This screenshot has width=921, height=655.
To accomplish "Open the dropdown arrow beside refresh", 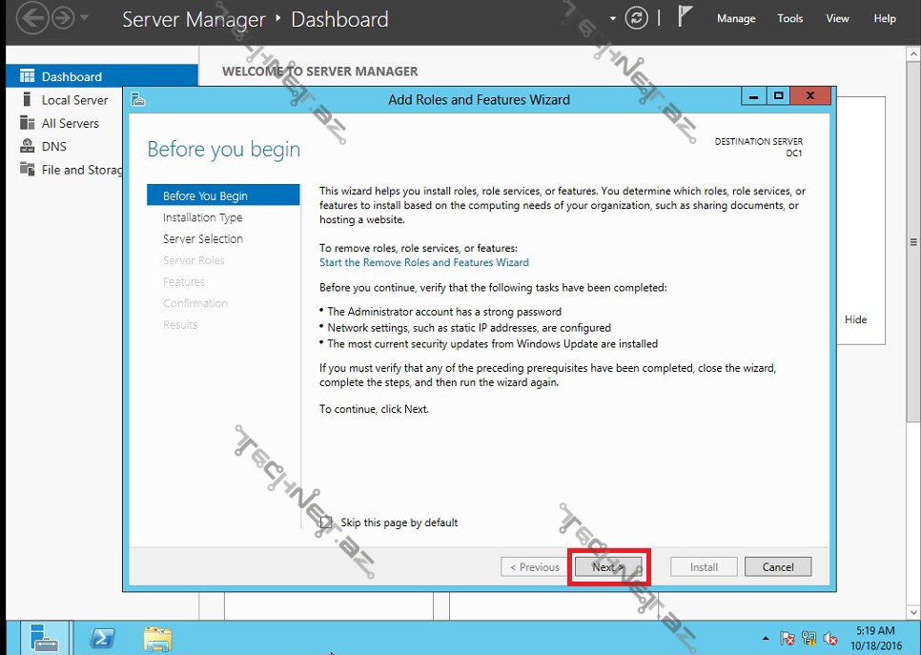I will coord(613,19).
